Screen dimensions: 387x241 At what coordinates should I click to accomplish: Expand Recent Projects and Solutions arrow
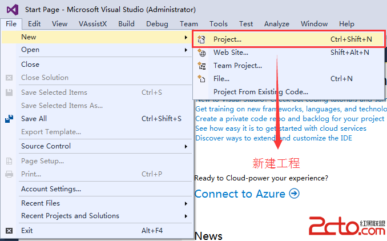point(186,216)
